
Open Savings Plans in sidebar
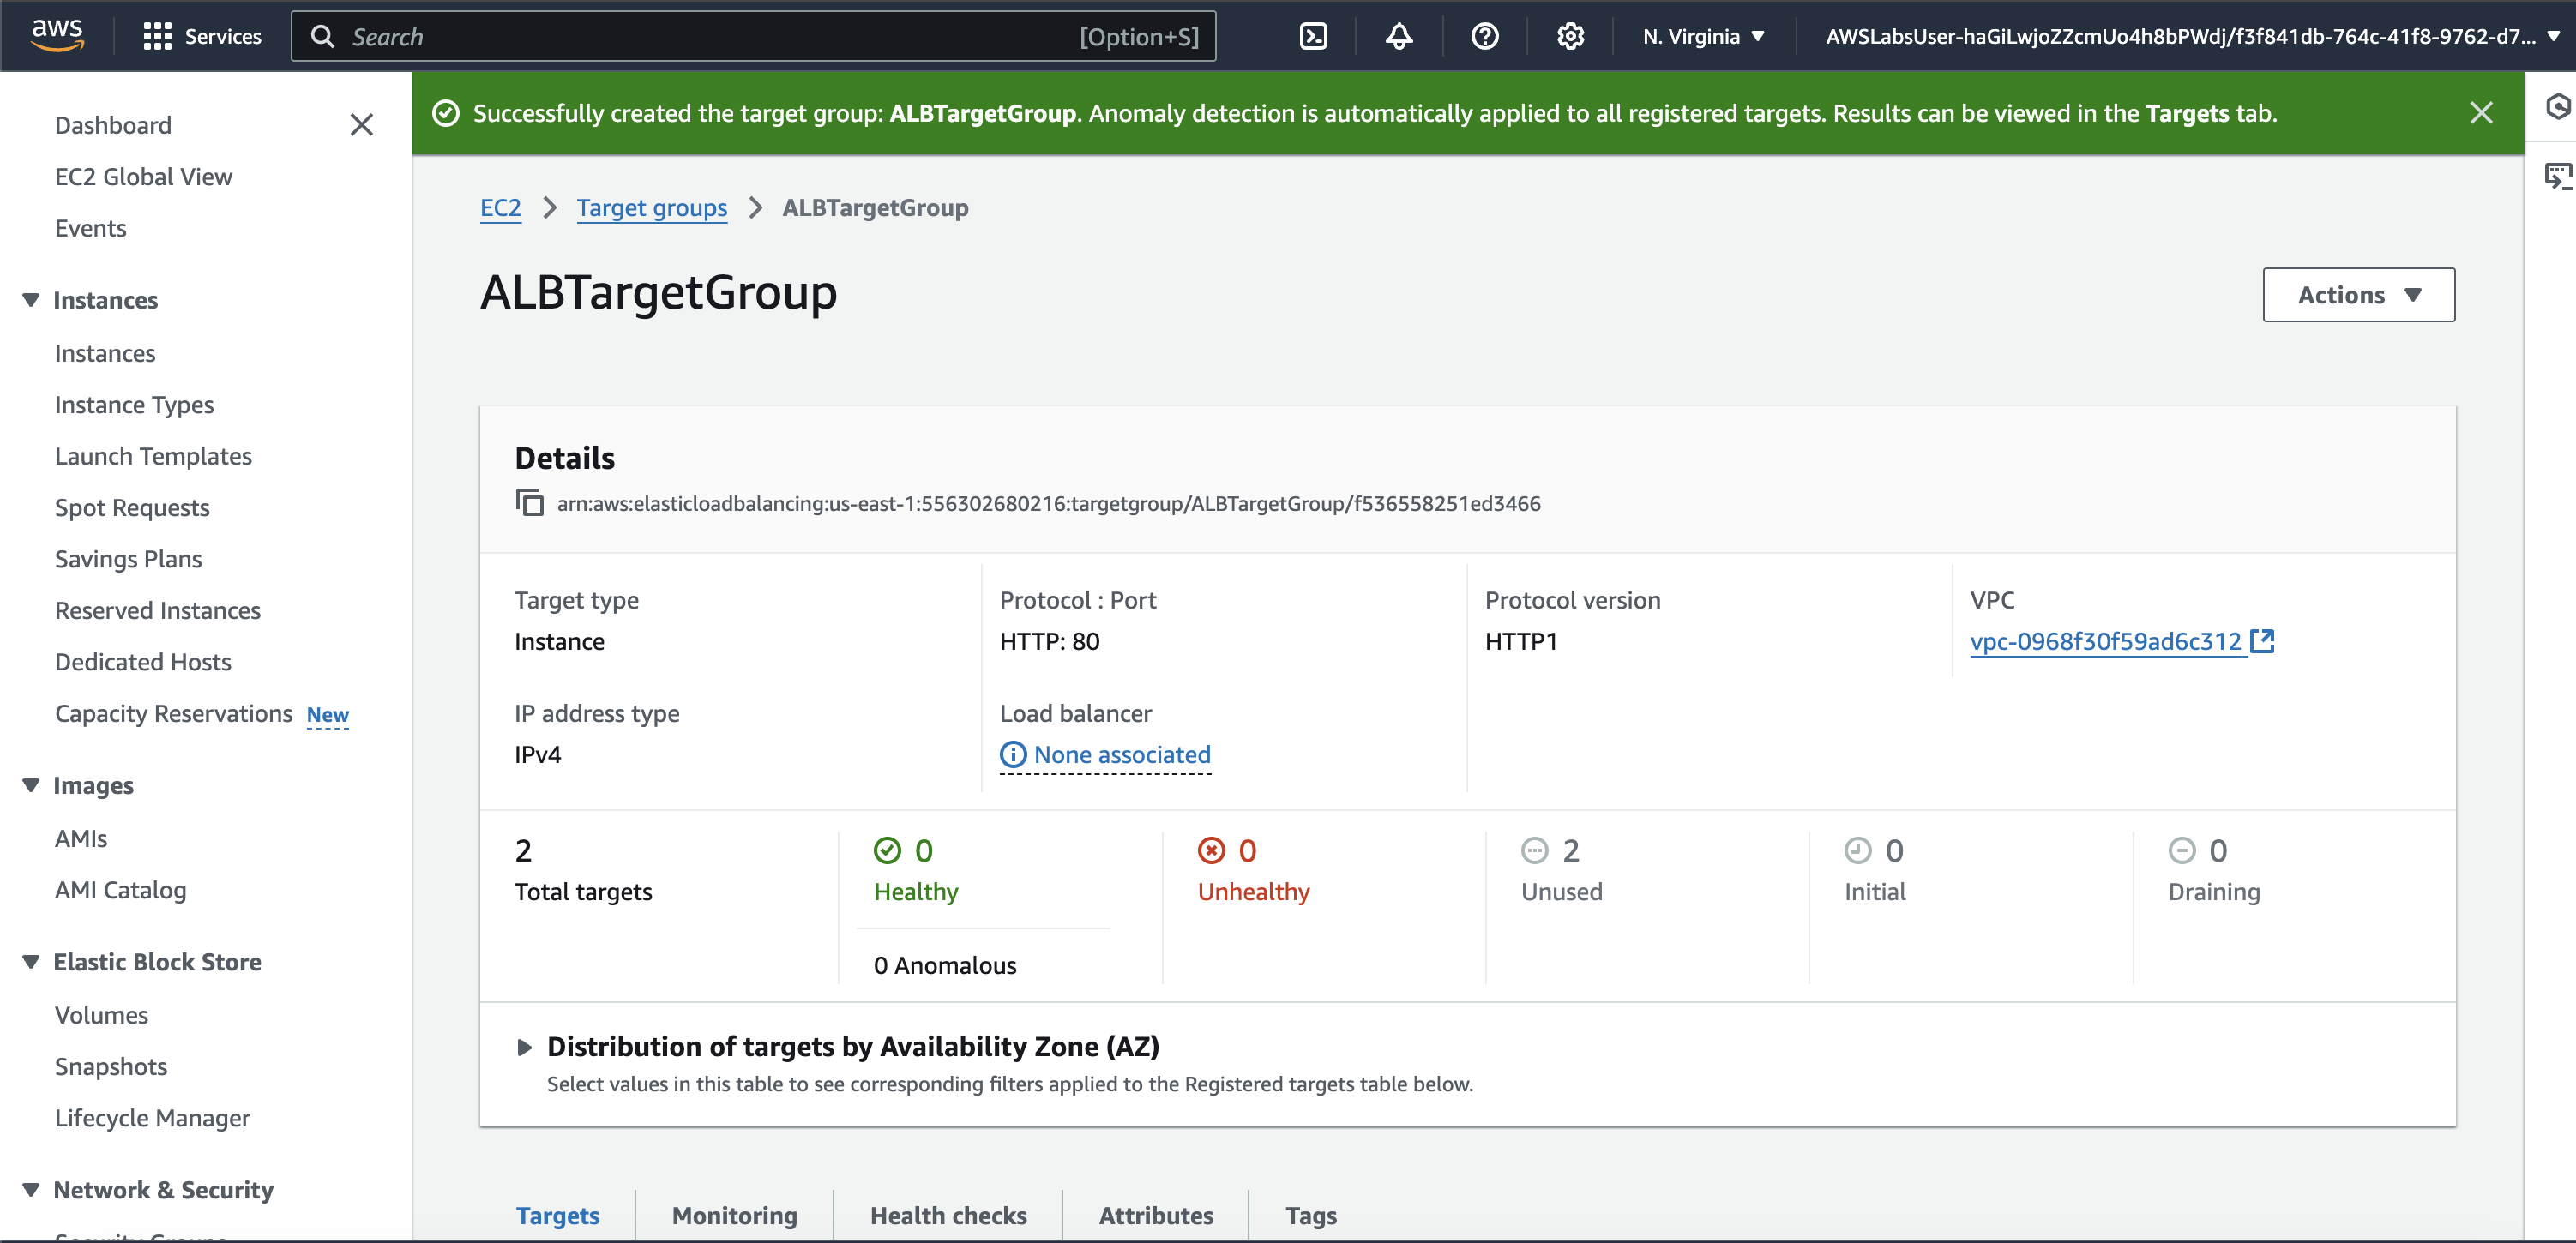(x=128, y=560)
